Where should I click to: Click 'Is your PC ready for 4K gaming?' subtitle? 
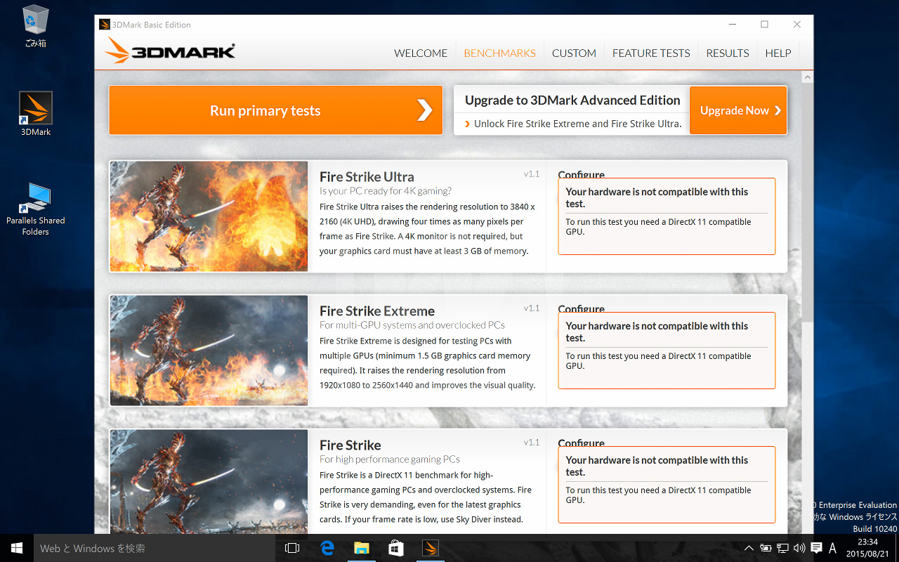tap(386, 191)
